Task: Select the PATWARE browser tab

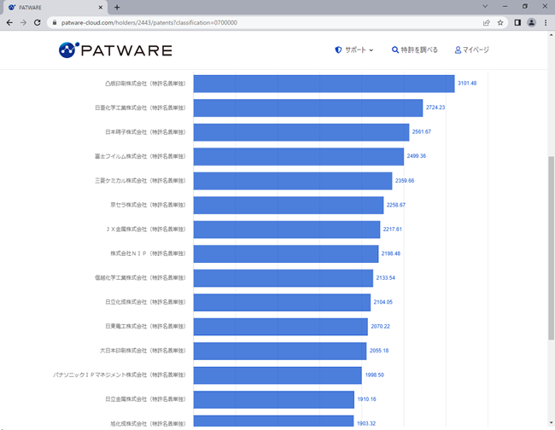Action: click(55, 8)
